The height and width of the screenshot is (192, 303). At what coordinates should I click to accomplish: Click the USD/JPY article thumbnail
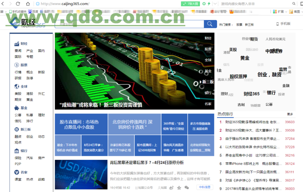click(x=81, y=174)
